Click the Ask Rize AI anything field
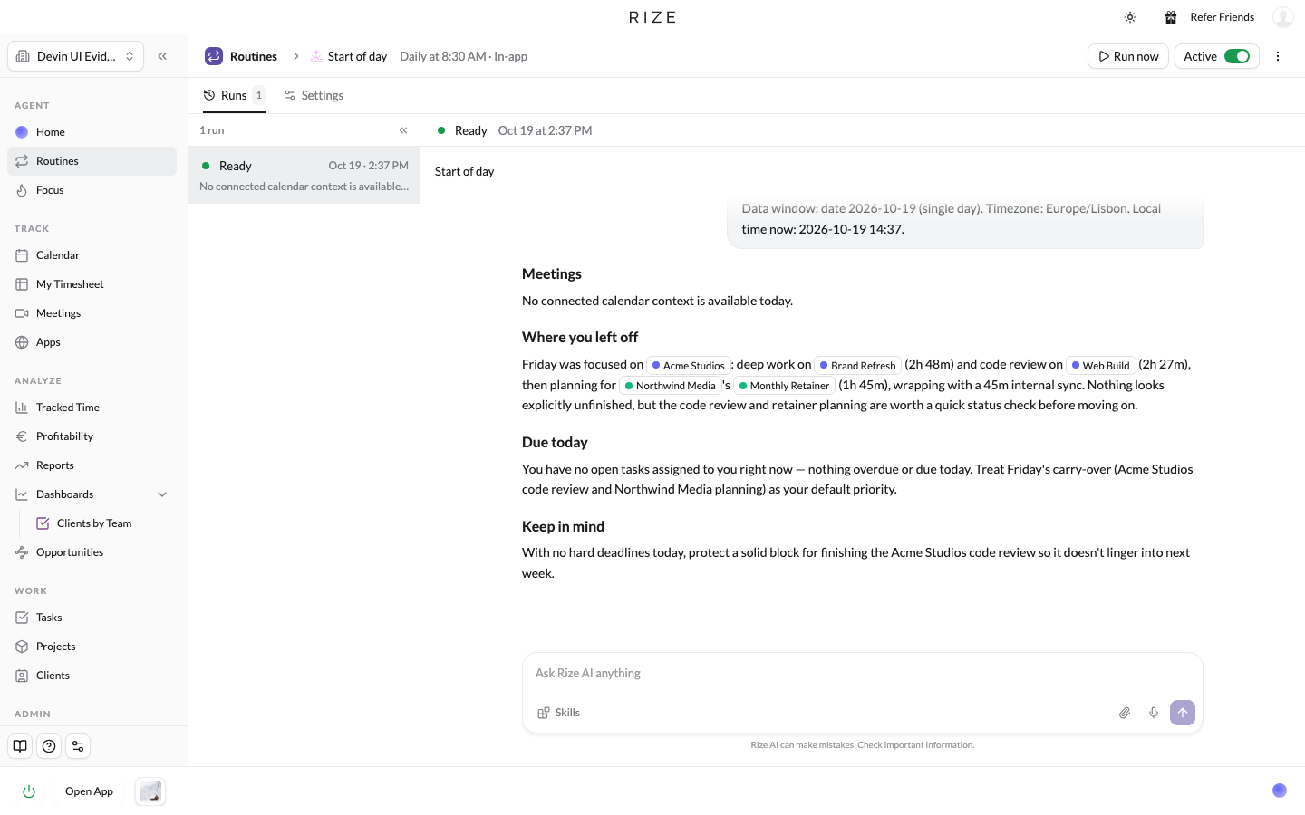Screen dimensions: 1305x815 (863, 673)
